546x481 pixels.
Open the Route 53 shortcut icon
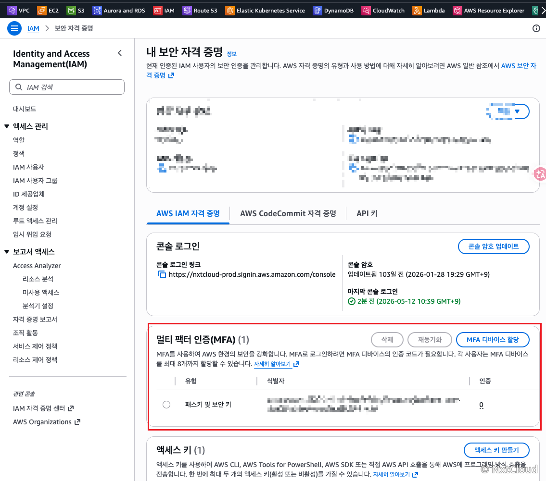(187, 11)
